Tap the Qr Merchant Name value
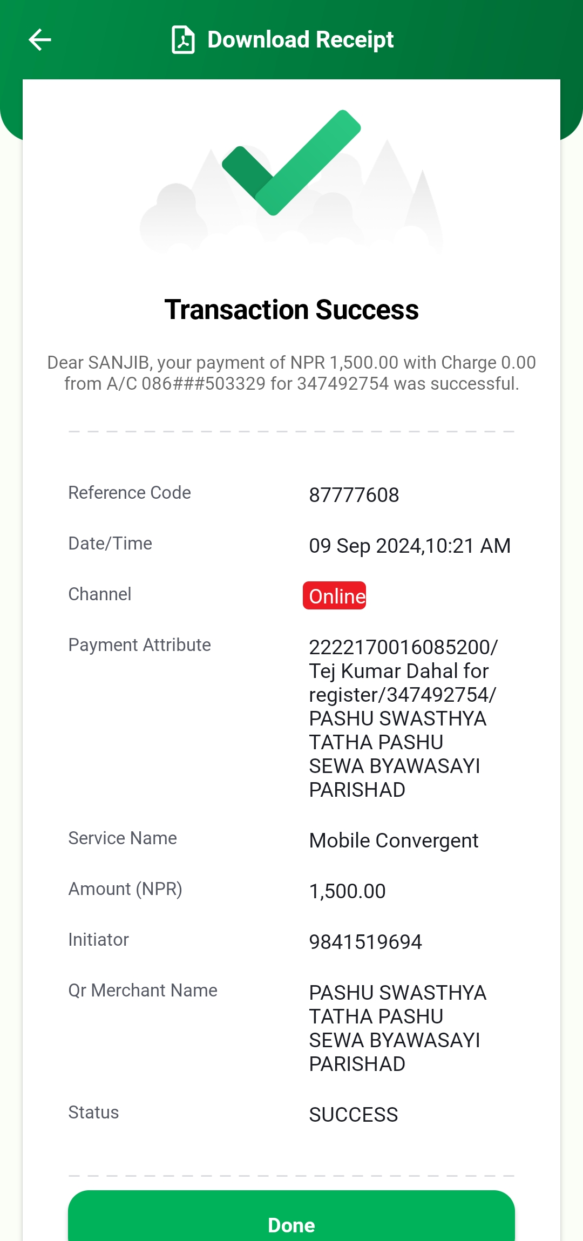The width and height of the screenshot is (583, 1241). [x=398, y=1028]
